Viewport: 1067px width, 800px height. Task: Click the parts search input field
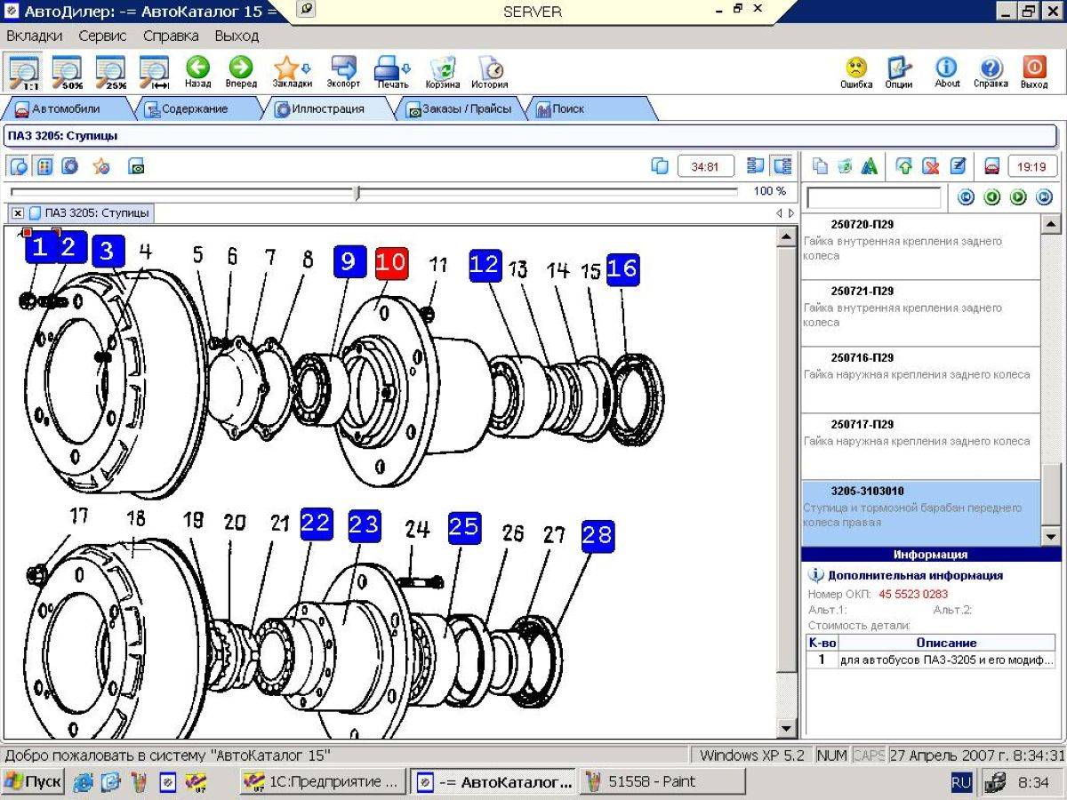[x=874, y=197]
